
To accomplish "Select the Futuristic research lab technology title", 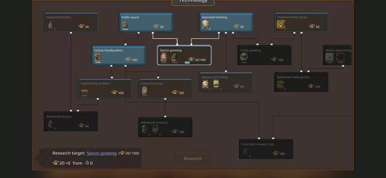I will click(x=258, y=144).
